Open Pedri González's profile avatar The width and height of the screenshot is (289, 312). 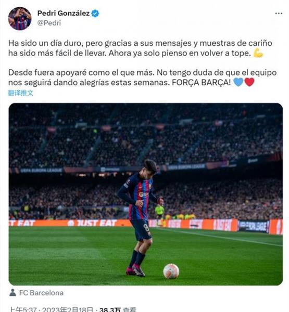tap(20, 19)
